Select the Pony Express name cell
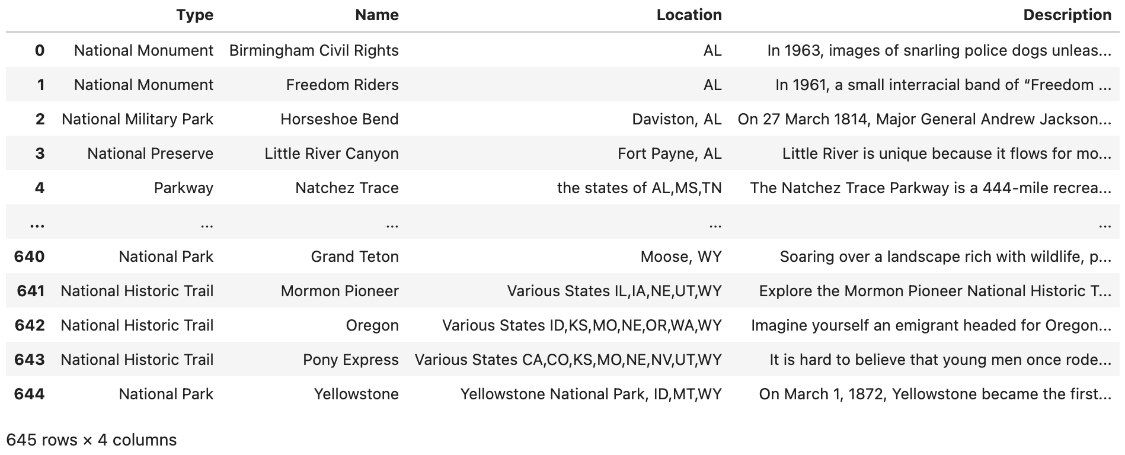1125x455 pixels. pos(350,360)
